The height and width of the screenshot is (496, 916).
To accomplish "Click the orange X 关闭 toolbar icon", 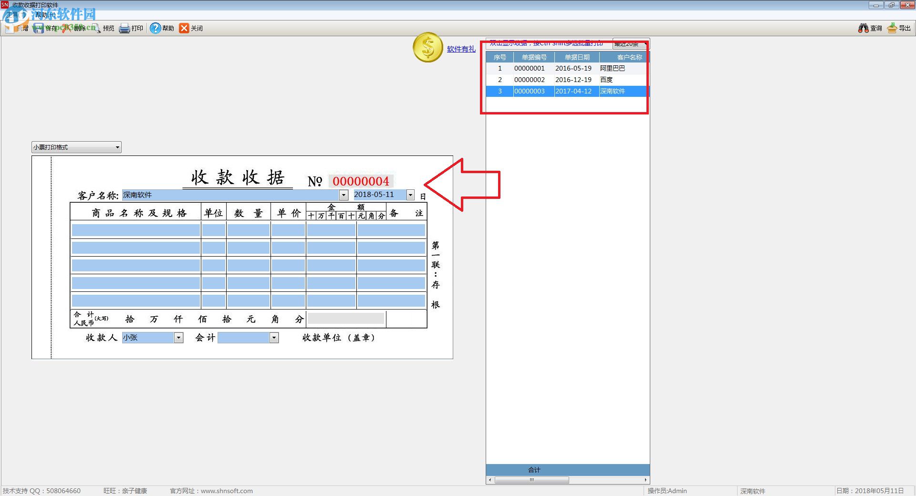I will point(184,28).
